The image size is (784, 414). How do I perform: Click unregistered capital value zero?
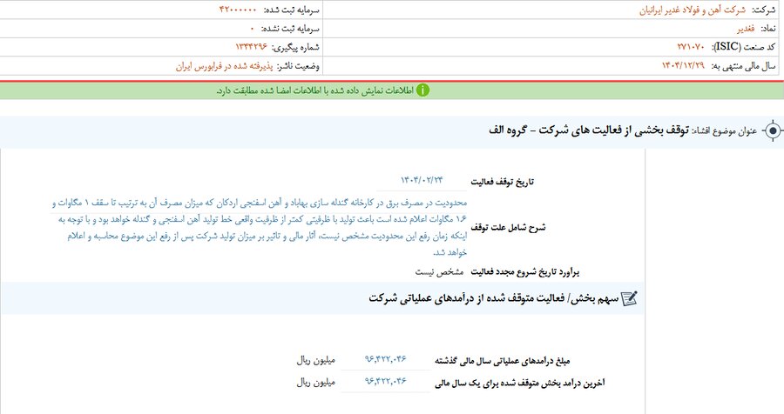[x=252, y=29]
